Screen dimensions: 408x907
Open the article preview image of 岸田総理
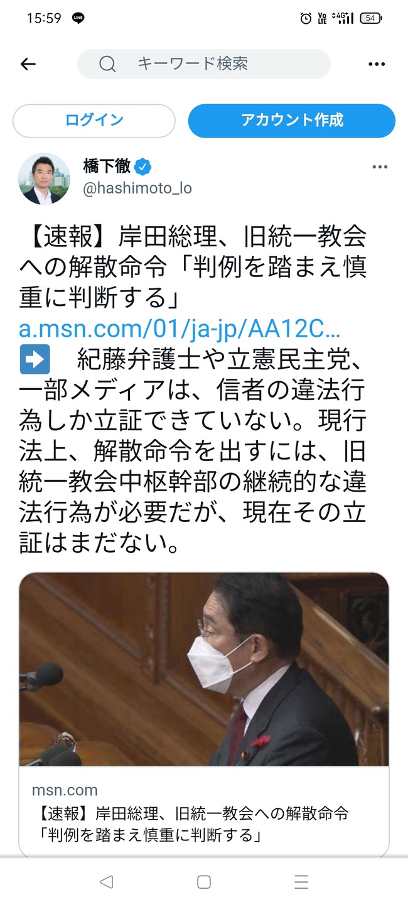pyautogui.click(x=204, y=669)
